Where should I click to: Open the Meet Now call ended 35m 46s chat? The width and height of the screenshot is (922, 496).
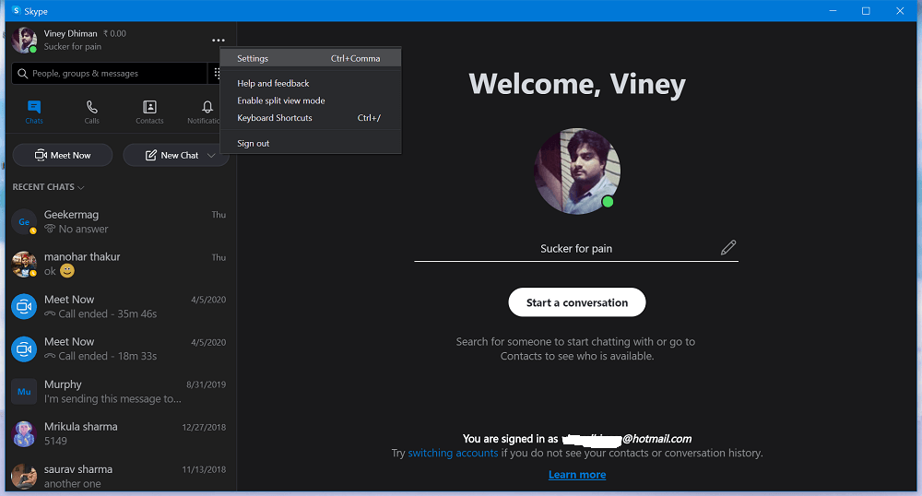coord(120,306)
